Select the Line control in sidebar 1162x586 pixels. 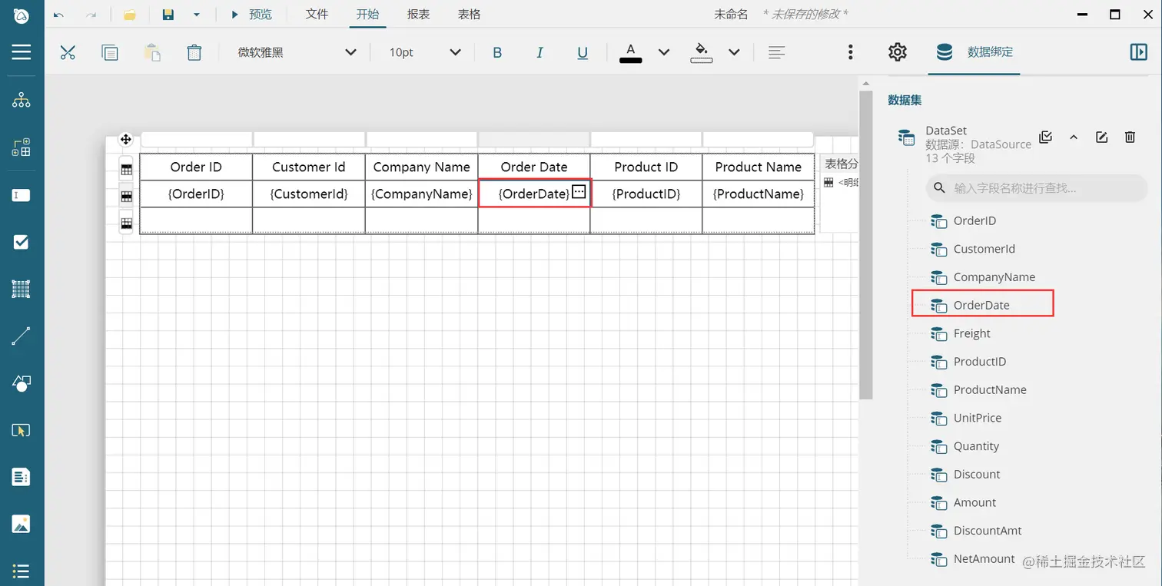(x=22, y=336)
